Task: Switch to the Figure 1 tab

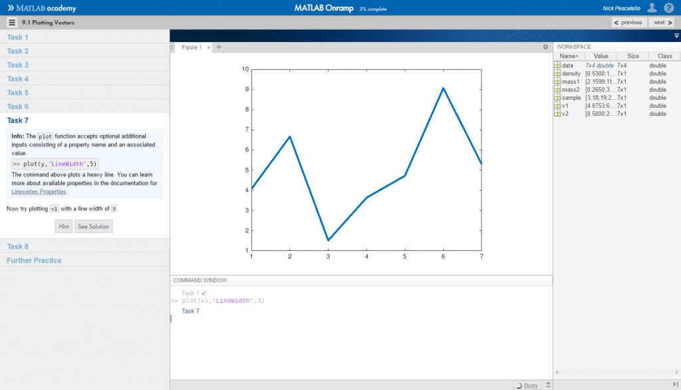Action: pyautogui.click(x=192, y=47)
